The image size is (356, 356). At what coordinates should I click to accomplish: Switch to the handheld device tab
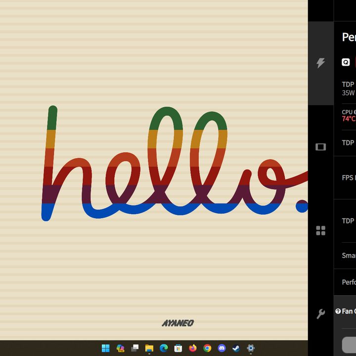pos(320,147)
